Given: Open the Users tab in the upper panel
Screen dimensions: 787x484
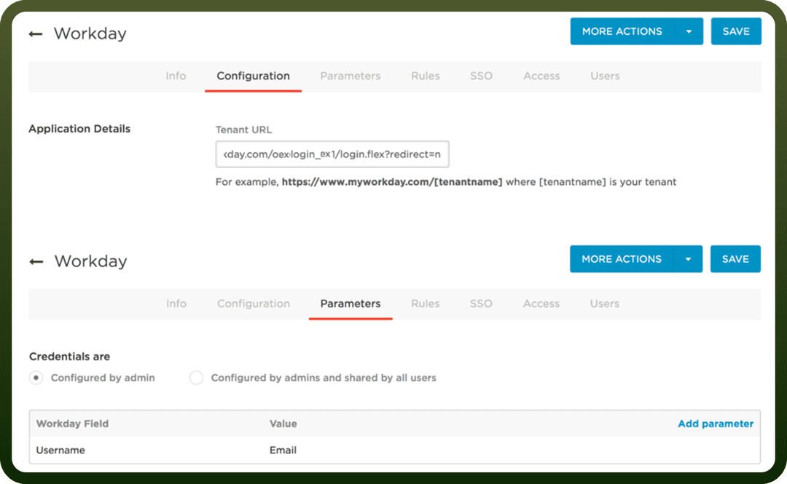Looking at the screenshot, I should [x=605, y=76].
